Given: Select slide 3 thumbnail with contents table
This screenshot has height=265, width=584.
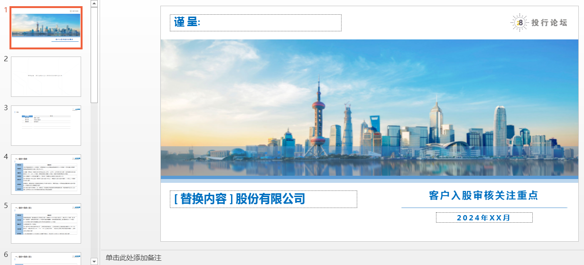Looking at the screenshot, I should click(46, 125).
